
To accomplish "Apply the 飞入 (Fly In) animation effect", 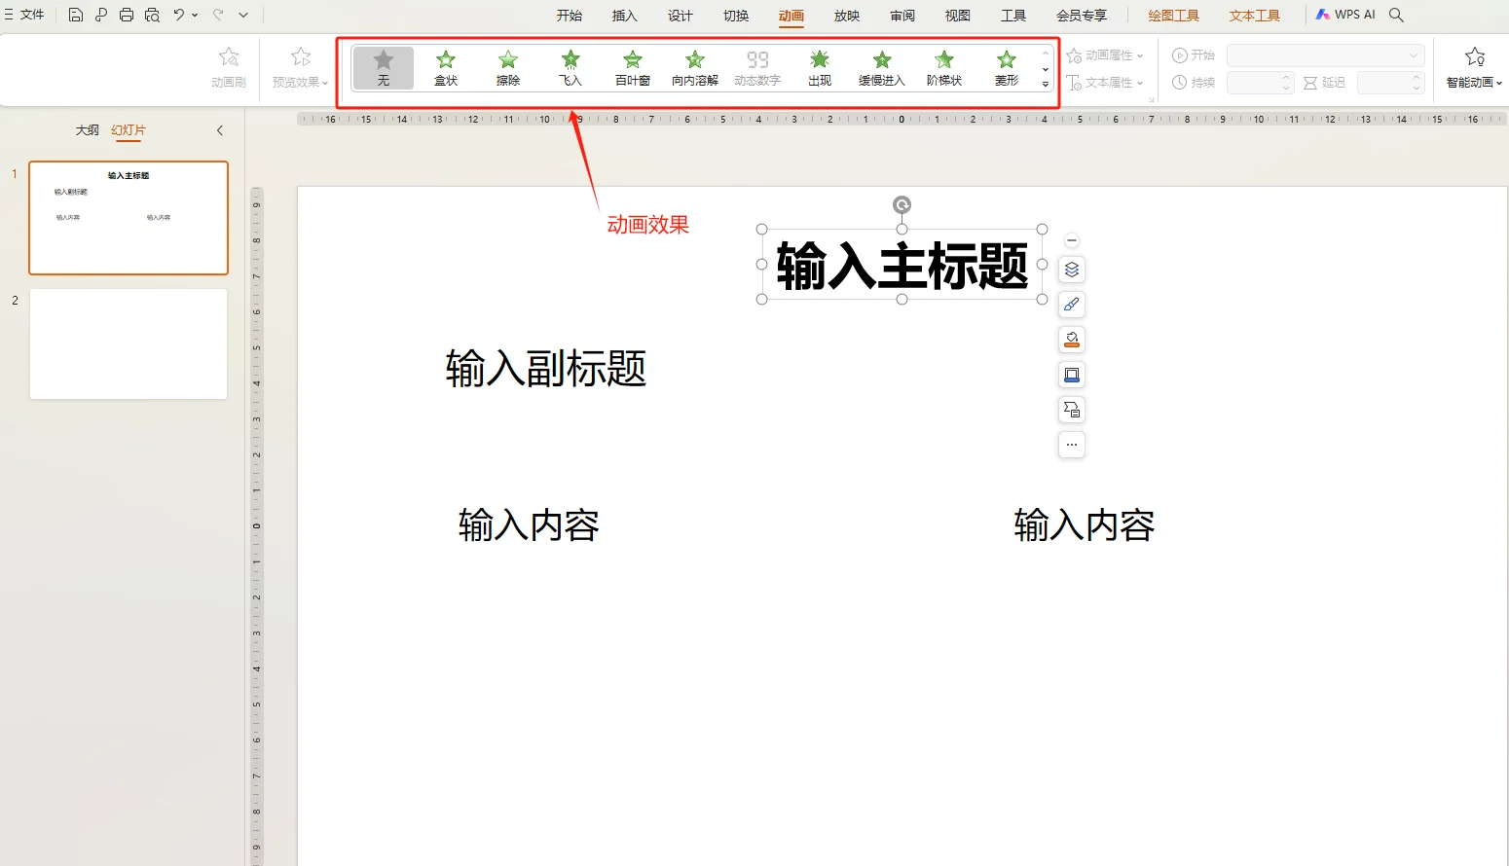I will pos(570,66).
